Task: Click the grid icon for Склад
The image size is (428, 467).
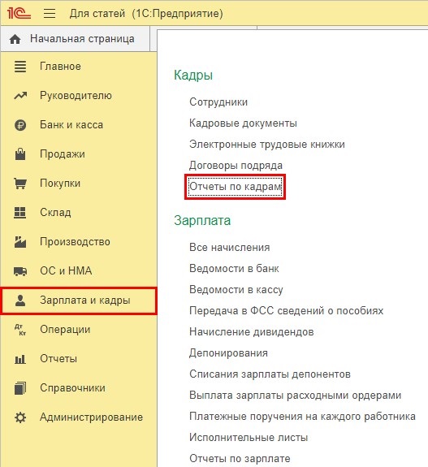Action: (20, 212)
